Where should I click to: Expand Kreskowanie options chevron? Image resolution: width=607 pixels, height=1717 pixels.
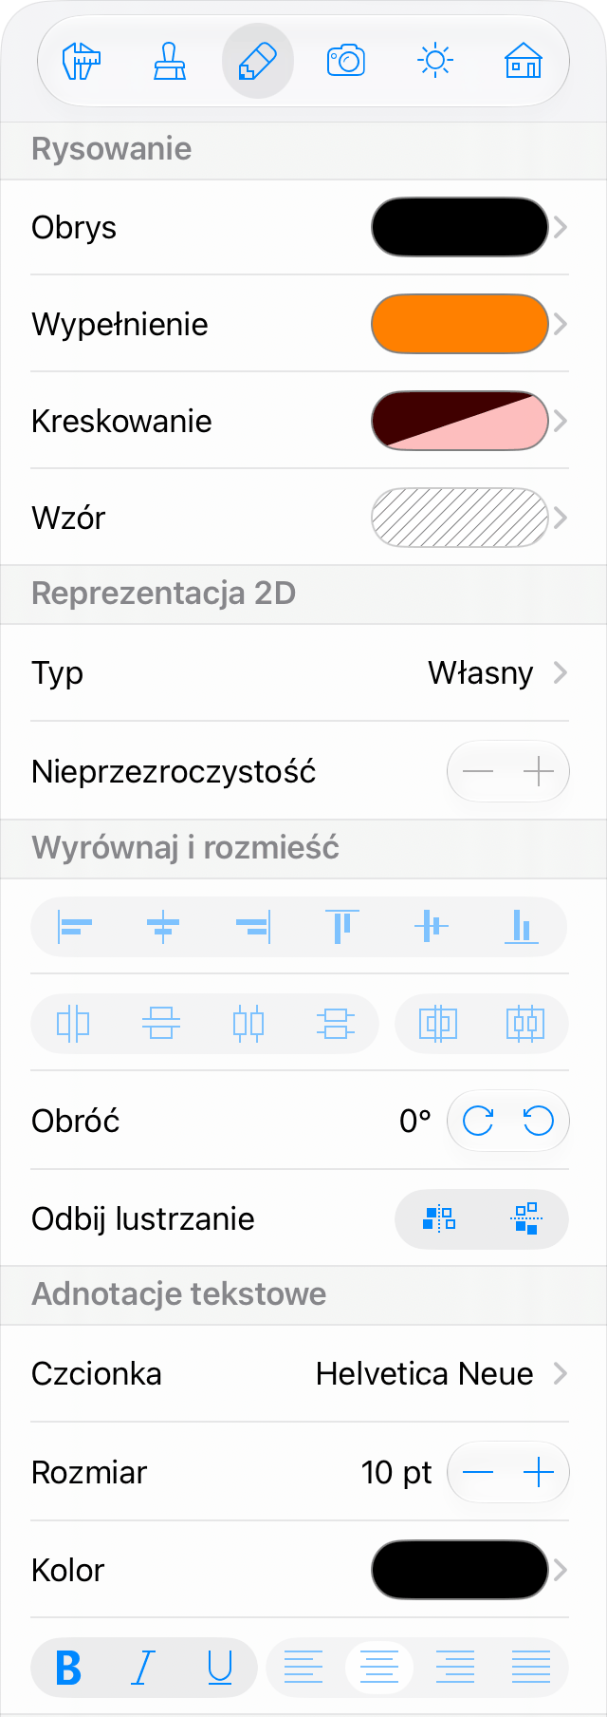pyautogui.click(x=561, y=421)
